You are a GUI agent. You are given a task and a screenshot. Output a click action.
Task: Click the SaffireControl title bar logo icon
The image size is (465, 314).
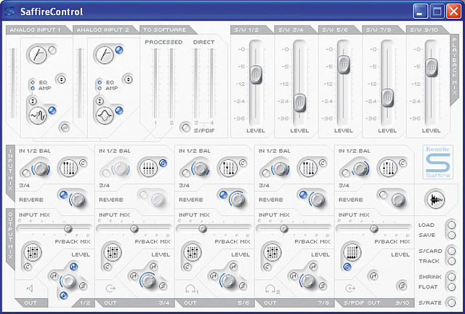[9, 12]
